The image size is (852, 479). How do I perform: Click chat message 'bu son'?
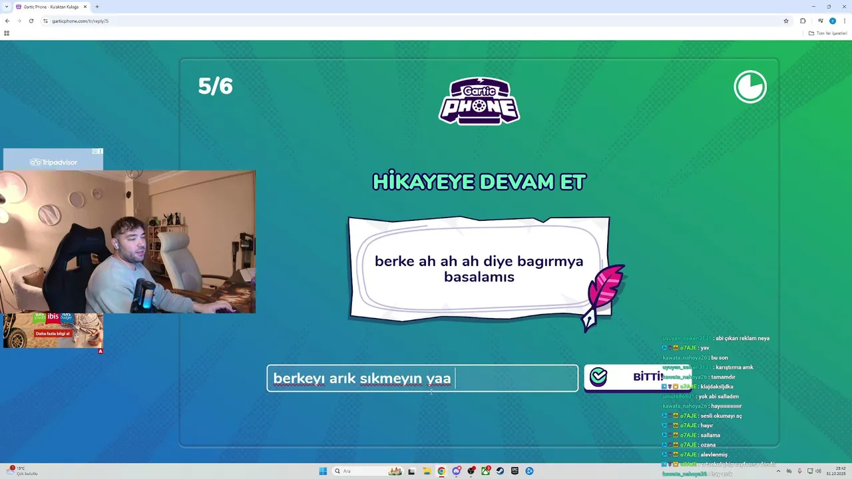tap(719, 358)
